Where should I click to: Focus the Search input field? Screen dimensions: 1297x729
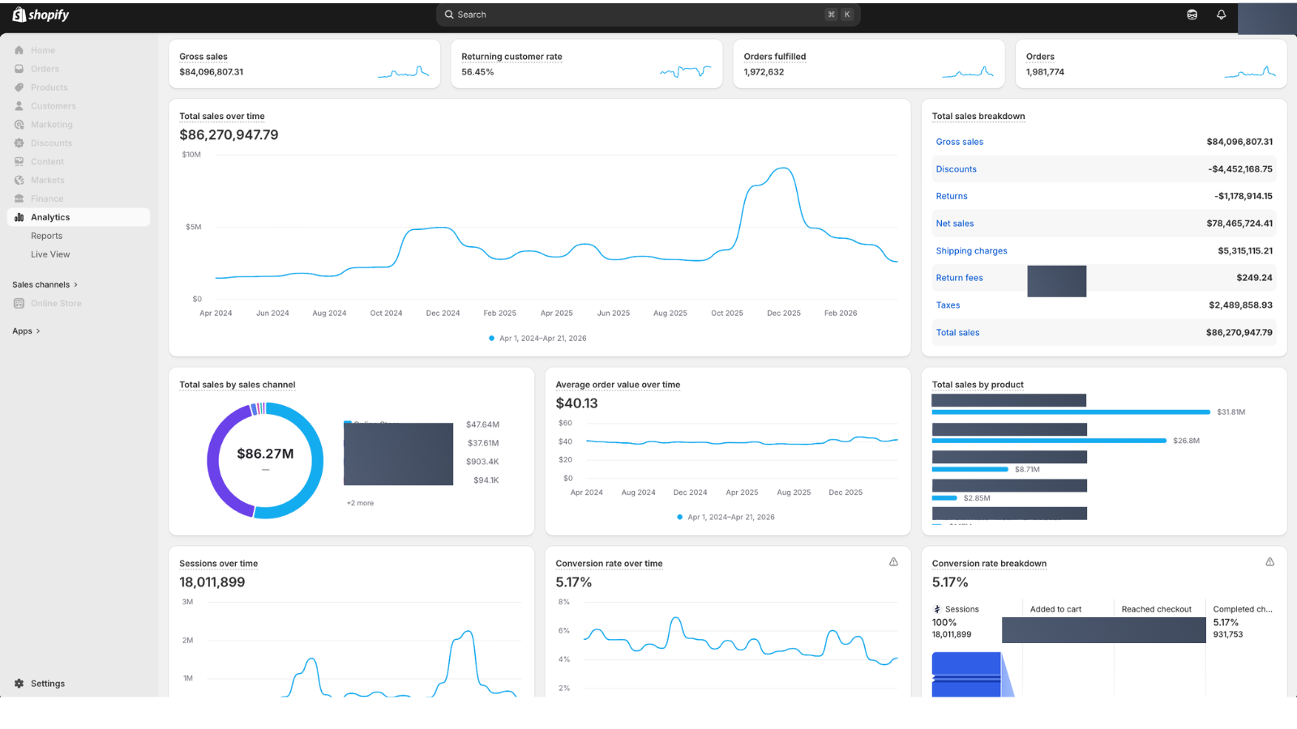648,15
